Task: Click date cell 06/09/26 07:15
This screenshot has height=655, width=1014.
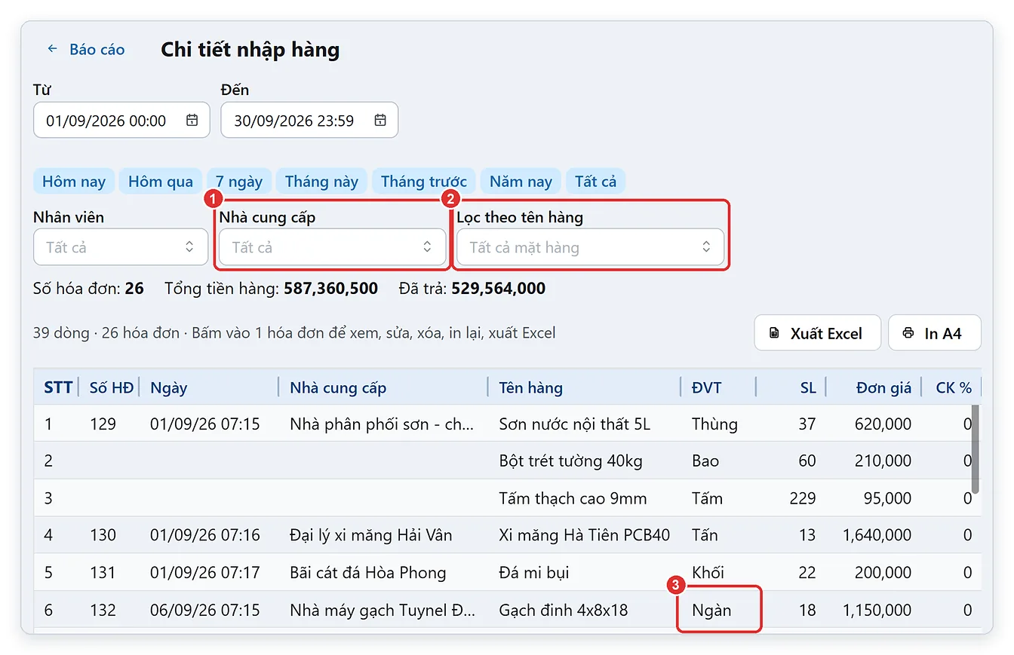Action: tap(204, 611)
